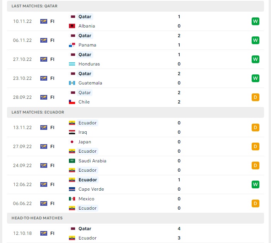Viewport: 271px width, 243px height.
Task: Click the Honduras team name
Action: pyautogui.click(x=89, y=64)
